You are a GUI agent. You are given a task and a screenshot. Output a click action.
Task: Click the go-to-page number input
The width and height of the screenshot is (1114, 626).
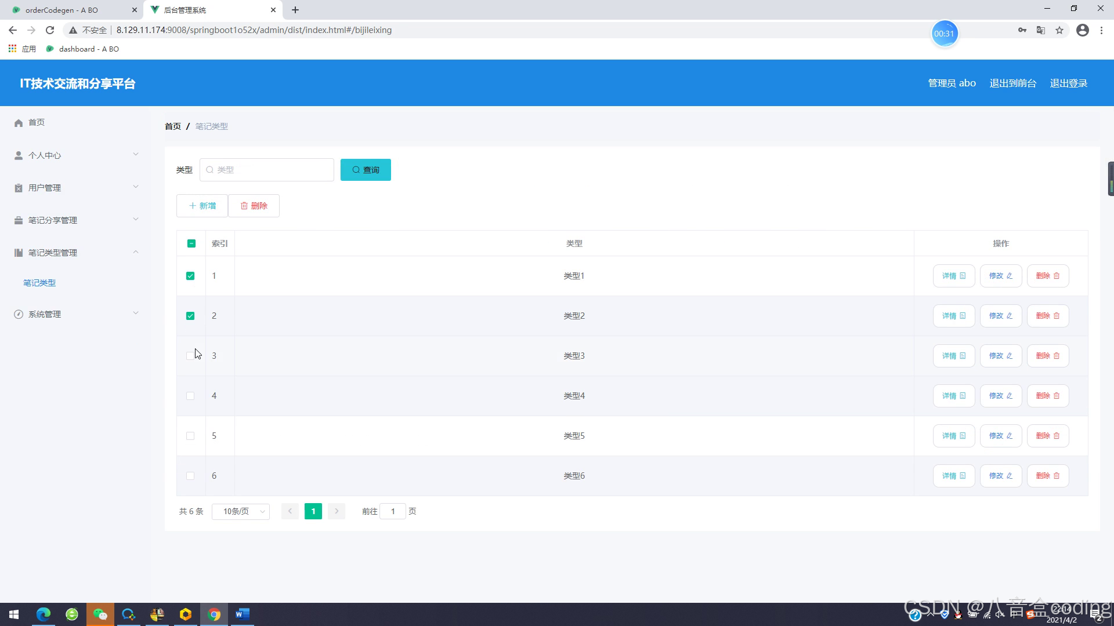point(393,511)
